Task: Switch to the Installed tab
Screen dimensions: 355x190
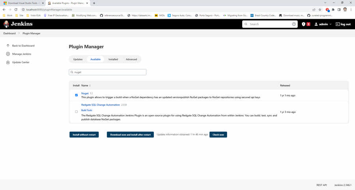Action: coord(113,59)
